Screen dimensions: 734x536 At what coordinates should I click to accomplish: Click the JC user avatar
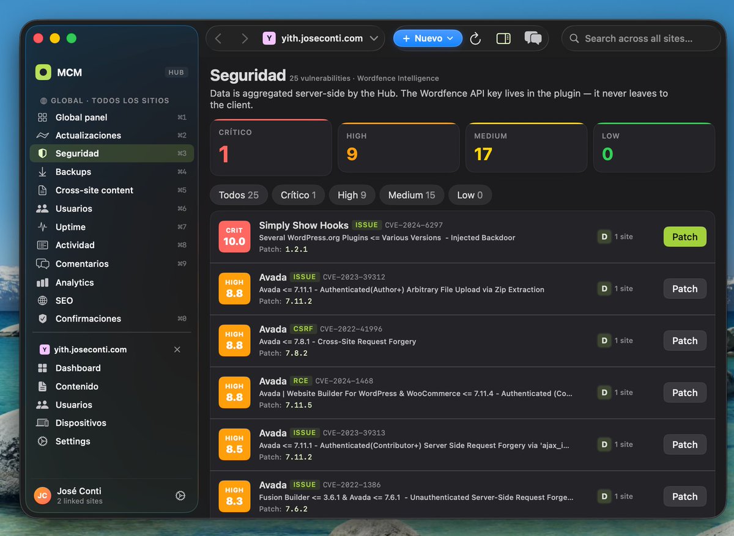[x=43, y=496]
